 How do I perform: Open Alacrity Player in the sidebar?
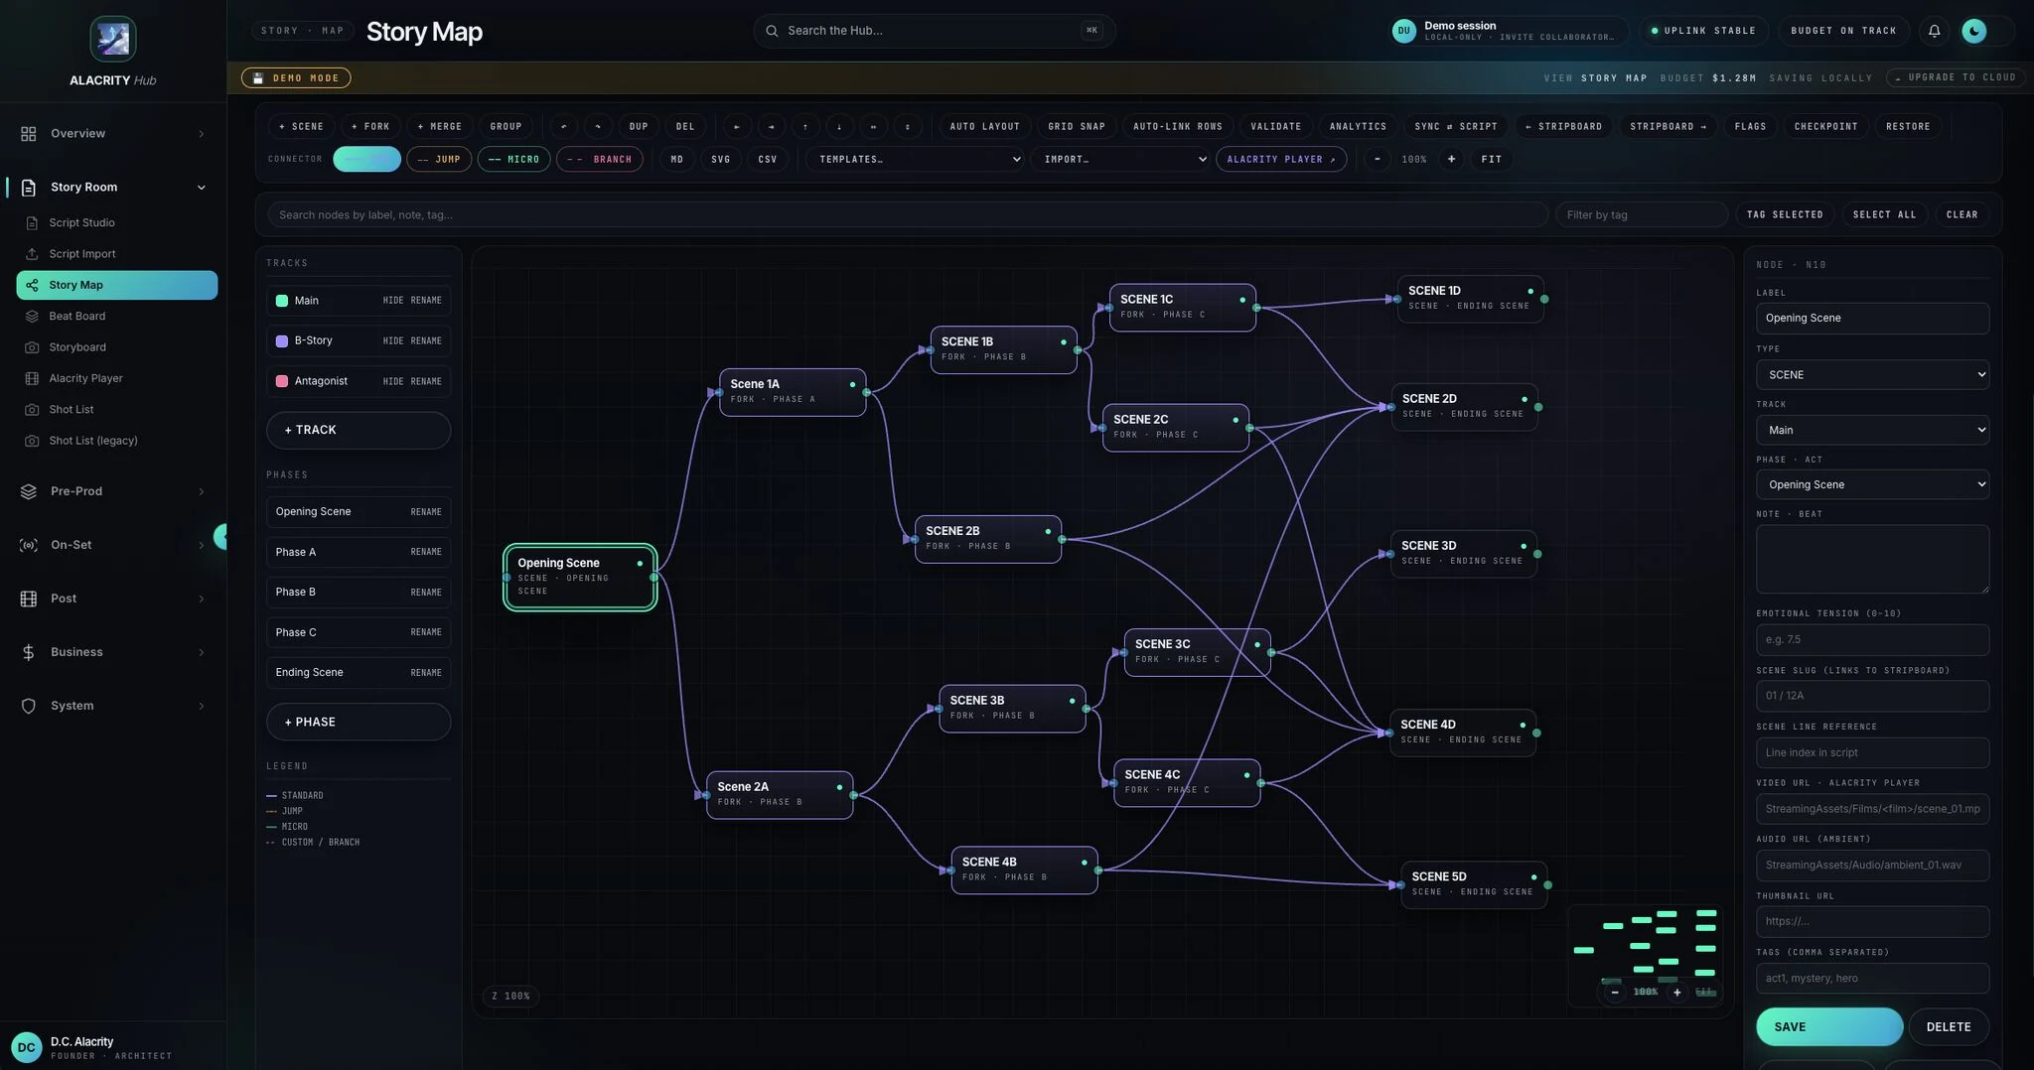click(x=117, y=378)
